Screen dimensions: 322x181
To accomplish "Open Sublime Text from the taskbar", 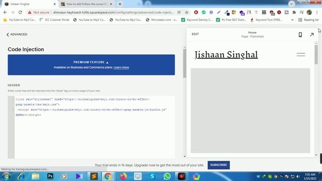I will click(x=94, y=176).
